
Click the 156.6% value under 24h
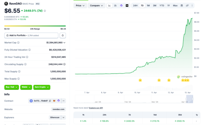point(105,121)
